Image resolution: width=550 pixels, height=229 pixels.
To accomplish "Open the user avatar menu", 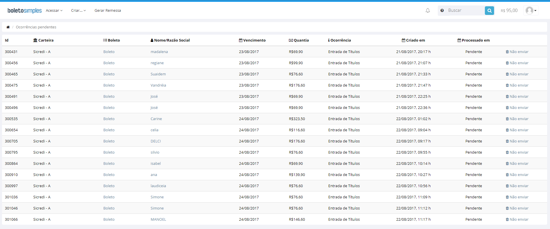I will point(531,11).
